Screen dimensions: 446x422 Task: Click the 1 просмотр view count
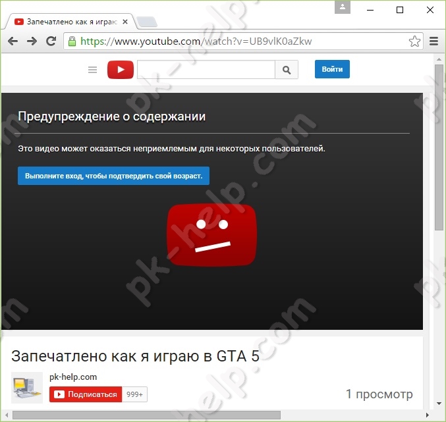pyautogui.click(x=379, y=394)
